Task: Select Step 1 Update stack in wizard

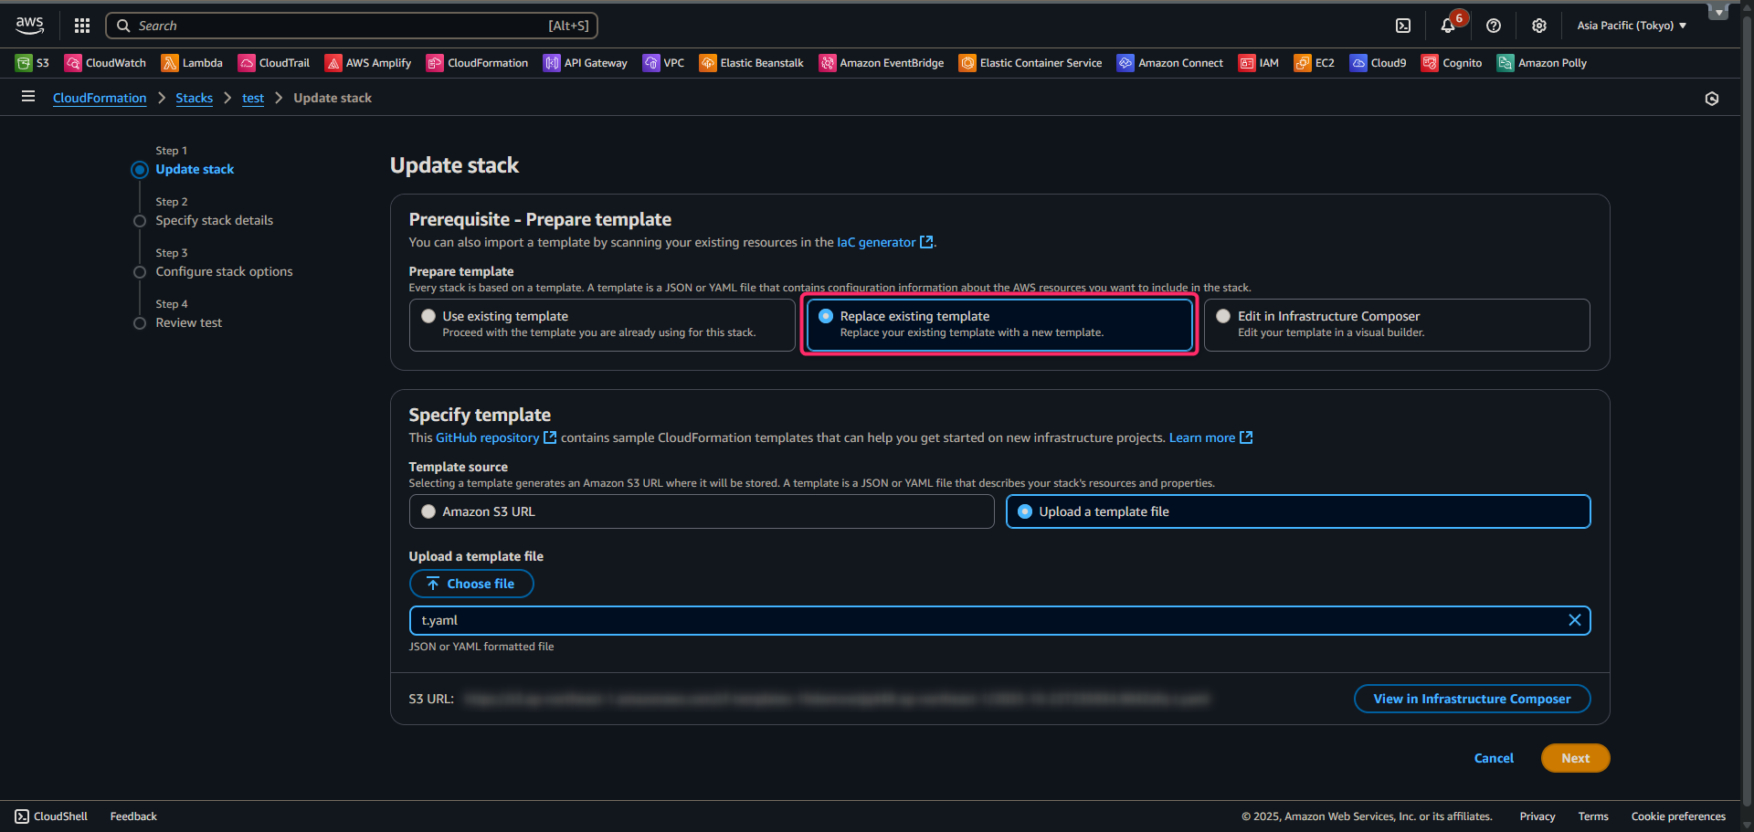Action: [195, 169]
